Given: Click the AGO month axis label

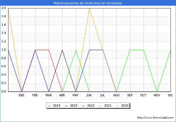Looking at the screenshot, I should (116, 95).
